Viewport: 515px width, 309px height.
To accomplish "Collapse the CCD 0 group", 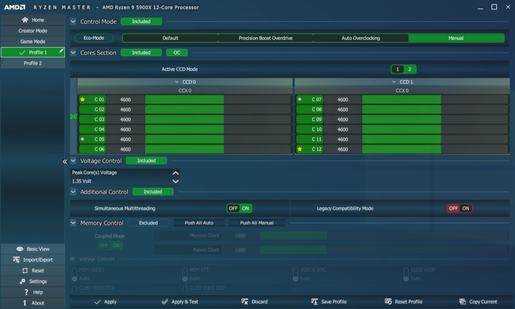I will click(x=177, y=82).
